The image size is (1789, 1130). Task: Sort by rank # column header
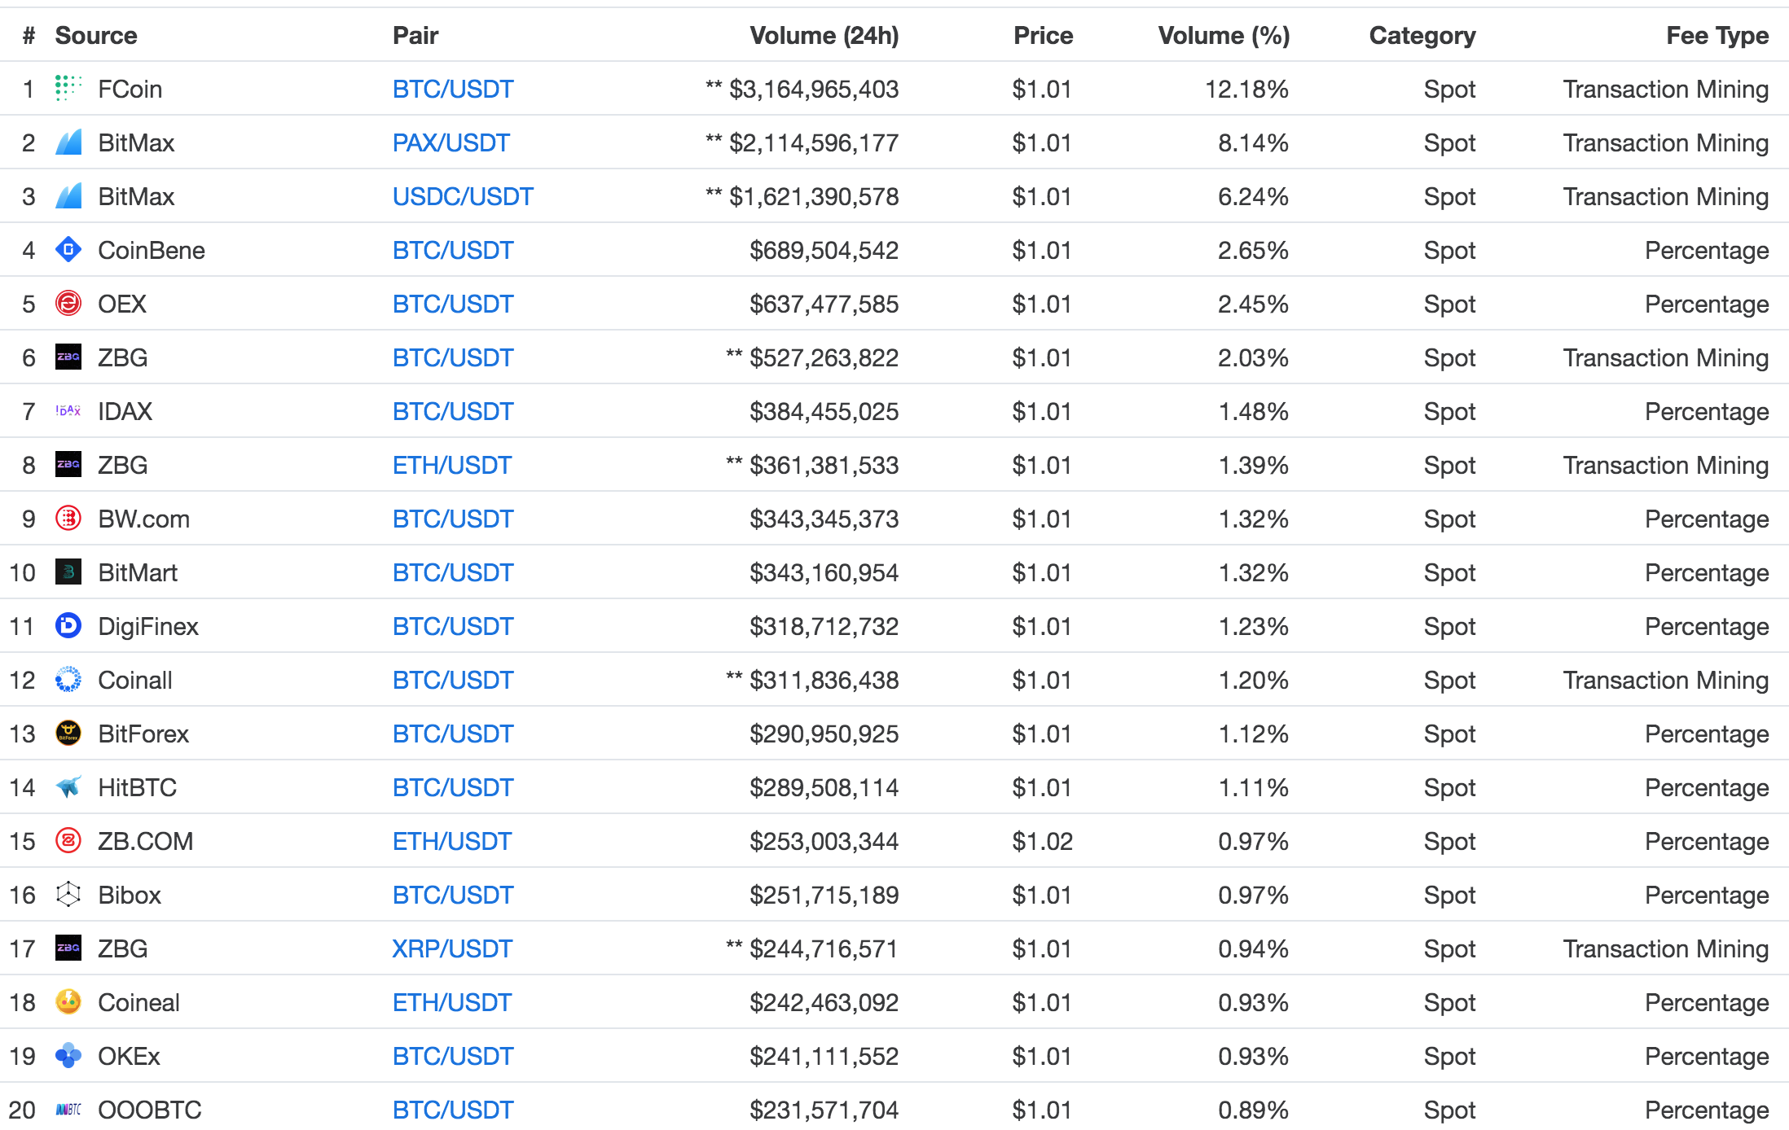tap(29, 35)
